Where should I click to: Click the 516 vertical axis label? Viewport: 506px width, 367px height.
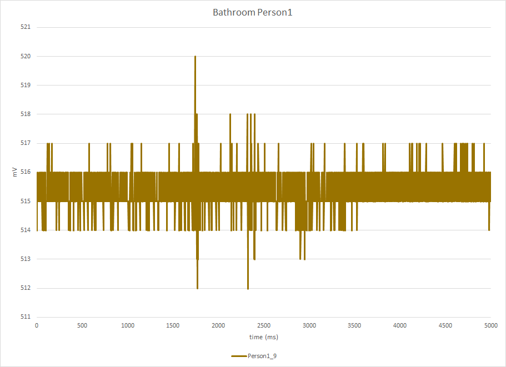click(26, 172)
